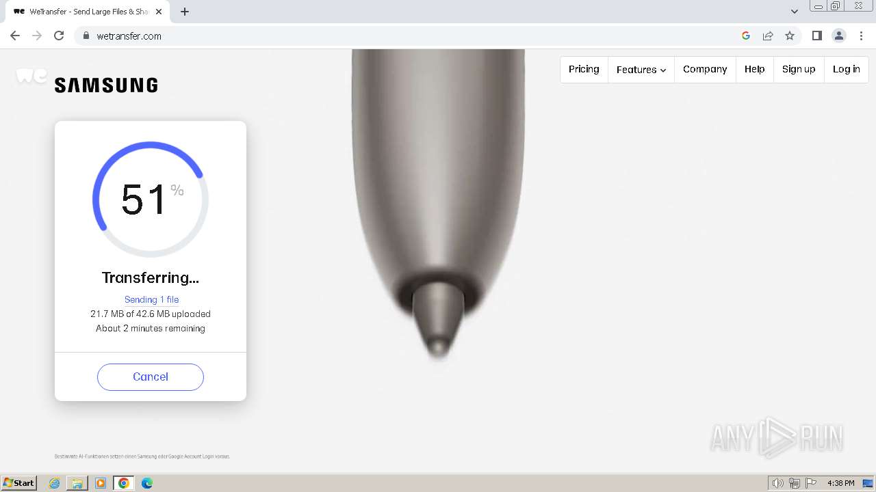The width and height of the screenshot is (876, 492).
Task: Click the Samsung disclaimer footnote text
Action: click(x=142, y=456)
